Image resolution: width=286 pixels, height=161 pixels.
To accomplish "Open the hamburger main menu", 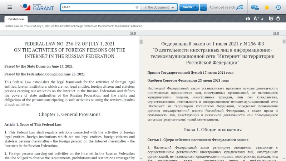I will coord(10,7).
